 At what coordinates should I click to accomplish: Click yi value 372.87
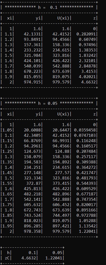(33, 183)
